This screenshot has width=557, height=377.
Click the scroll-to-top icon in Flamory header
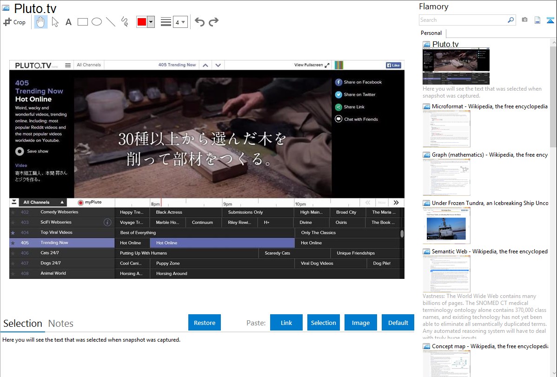(550, 20)
